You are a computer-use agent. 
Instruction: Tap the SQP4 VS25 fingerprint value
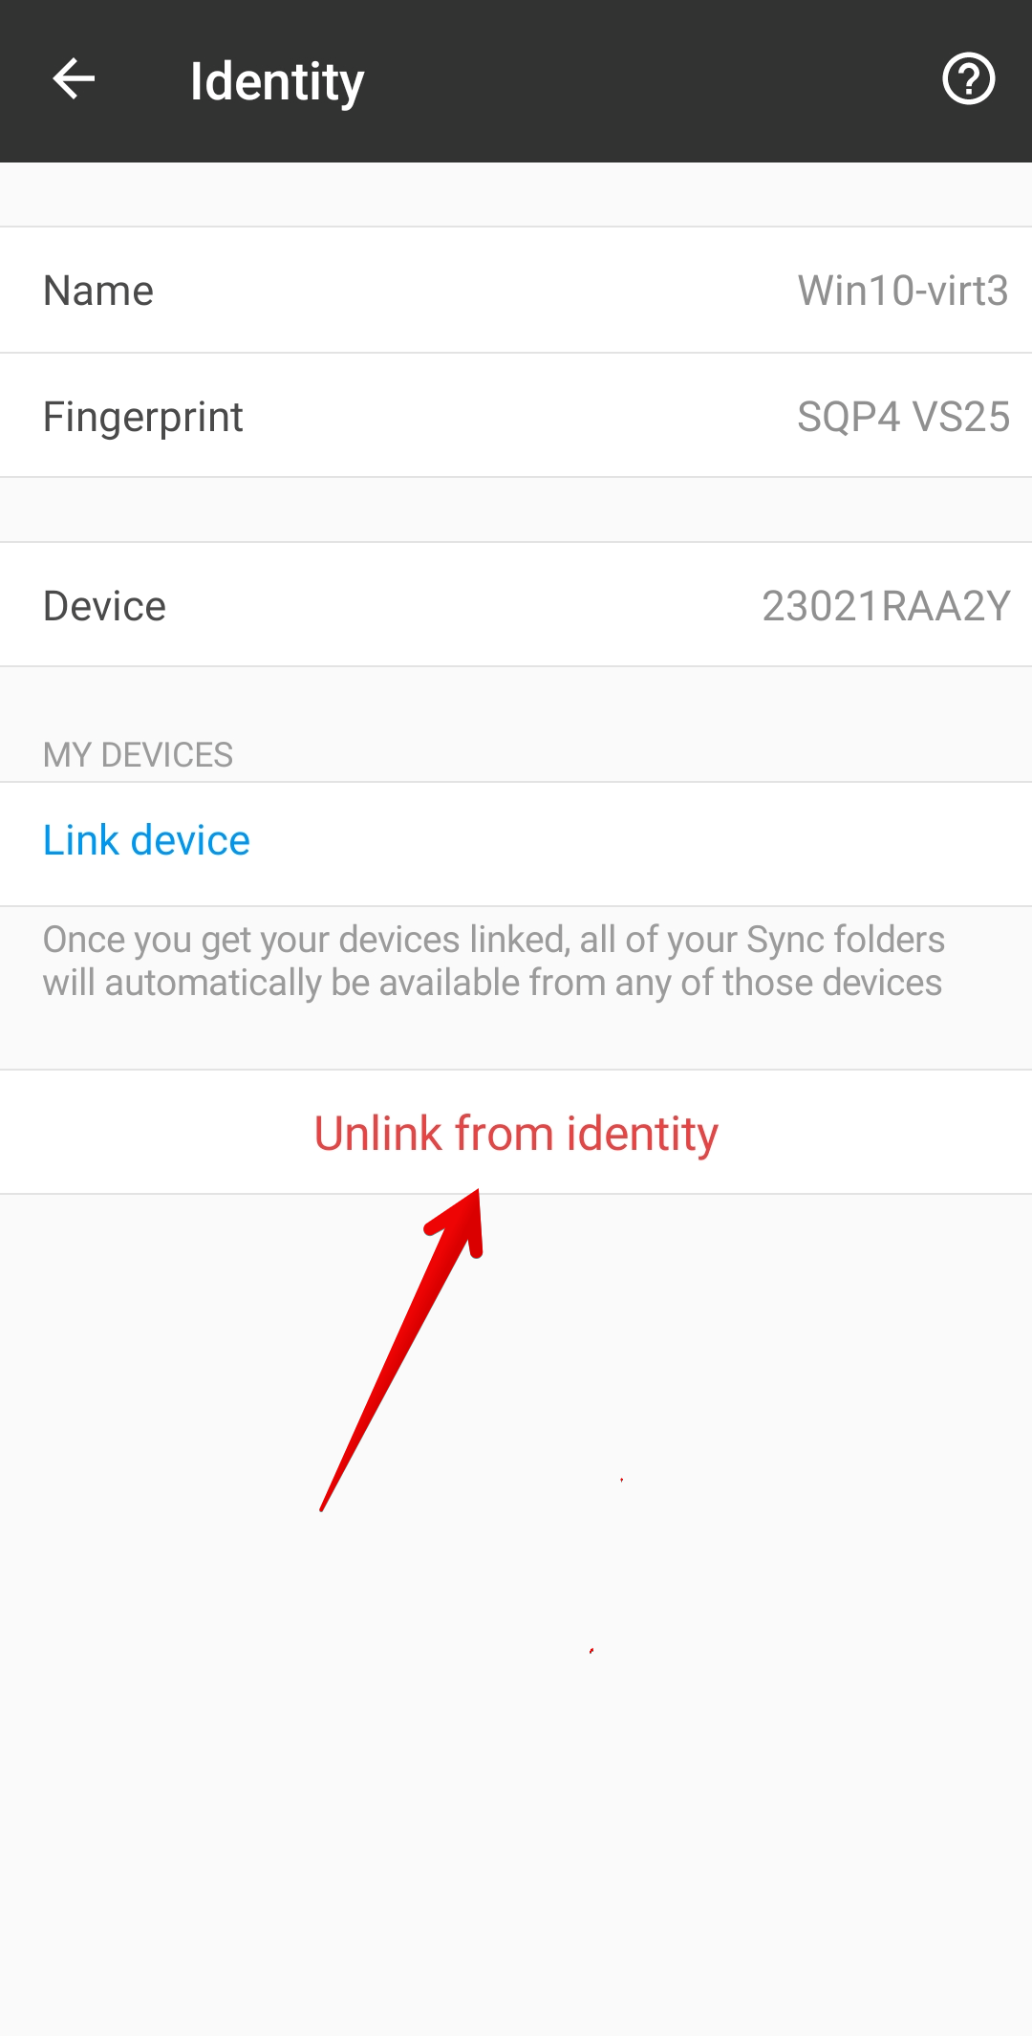[903, 417]
